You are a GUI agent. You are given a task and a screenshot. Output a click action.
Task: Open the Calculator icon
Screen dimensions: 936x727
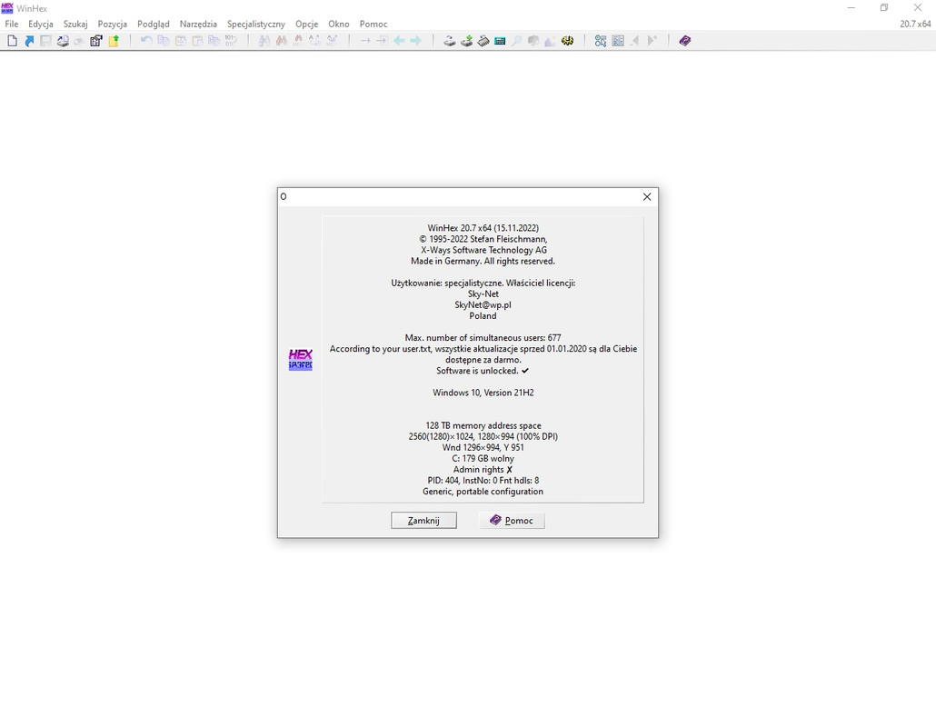pyautogui.click(x=500, y=41)
